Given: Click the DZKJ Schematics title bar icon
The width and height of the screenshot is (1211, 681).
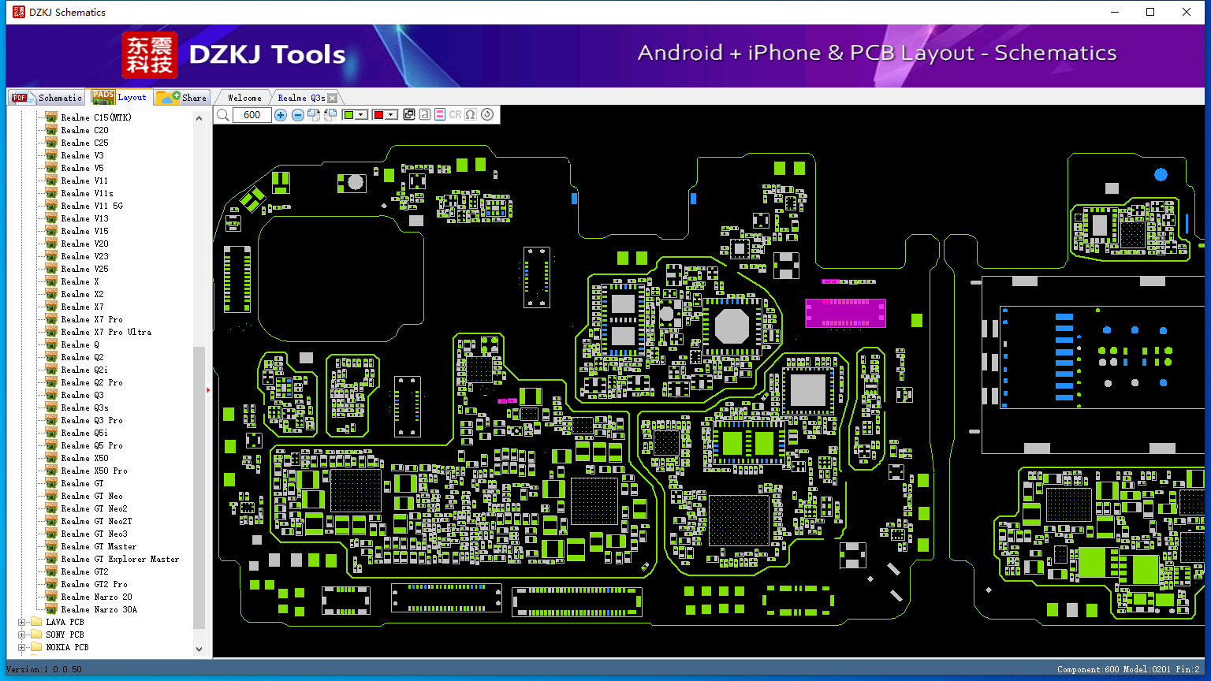Looking at the screenshot, I should pos(19,12).
